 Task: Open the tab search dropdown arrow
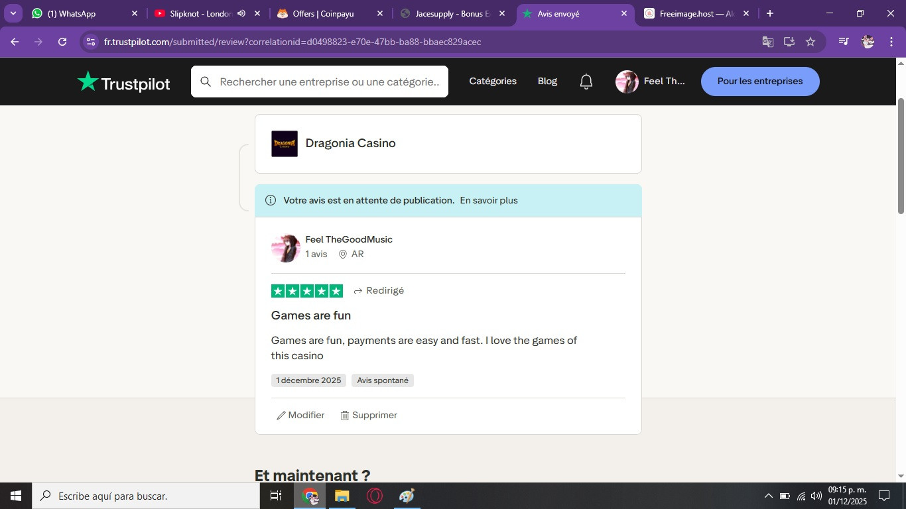[13, 13]
